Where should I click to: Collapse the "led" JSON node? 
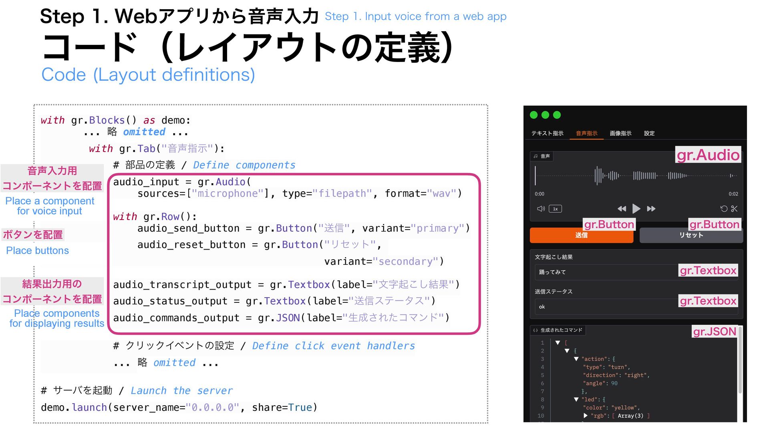coord(576,399)
